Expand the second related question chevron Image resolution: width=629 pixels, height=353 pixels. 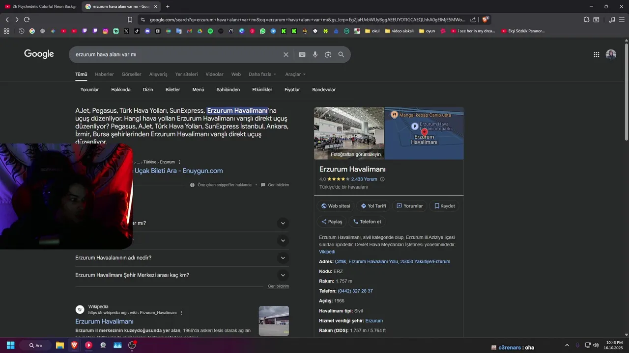point(283,240)
